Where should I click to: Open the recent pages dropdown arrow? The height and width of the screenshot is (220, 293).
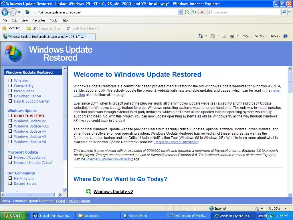click(x=19, y=12)
